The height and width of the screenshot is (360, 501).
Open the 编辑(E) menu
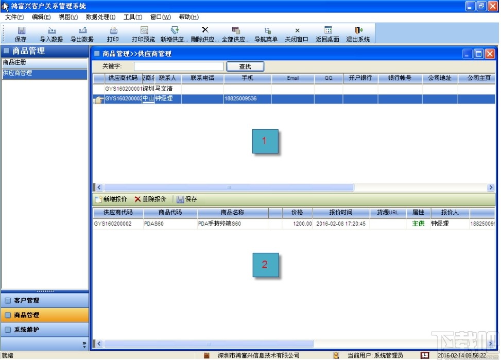[x=41, y=17]
